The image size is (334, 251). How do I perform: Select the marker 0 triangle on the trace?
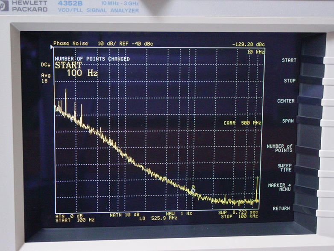[x=193, y=191]
